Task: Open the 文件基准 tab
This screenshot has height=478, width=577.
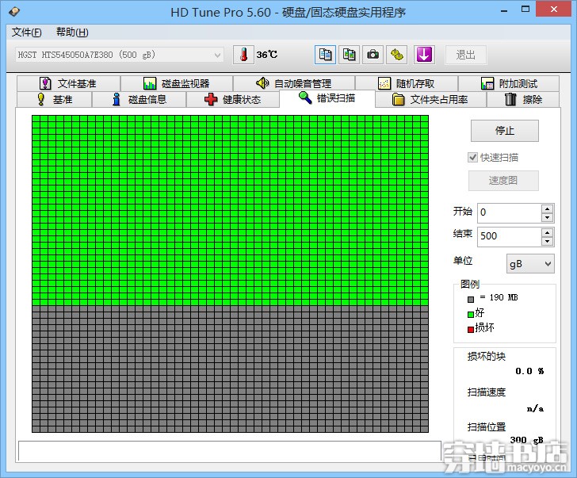Action: [67, 83]
